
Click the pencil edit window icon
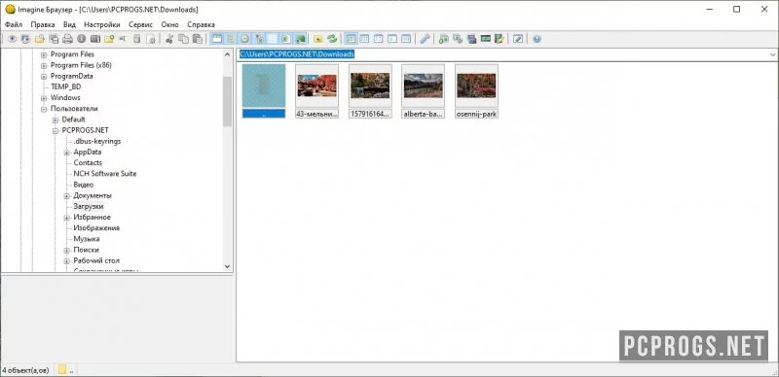tap(518, 39)
